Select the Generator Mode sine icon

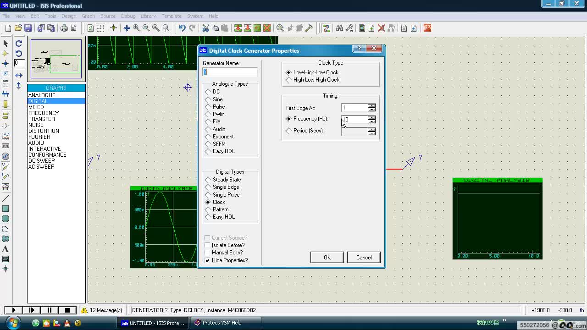point(6,156)
